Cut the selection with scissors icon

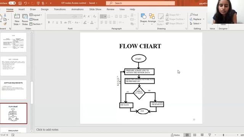click(x=5, y=15)
